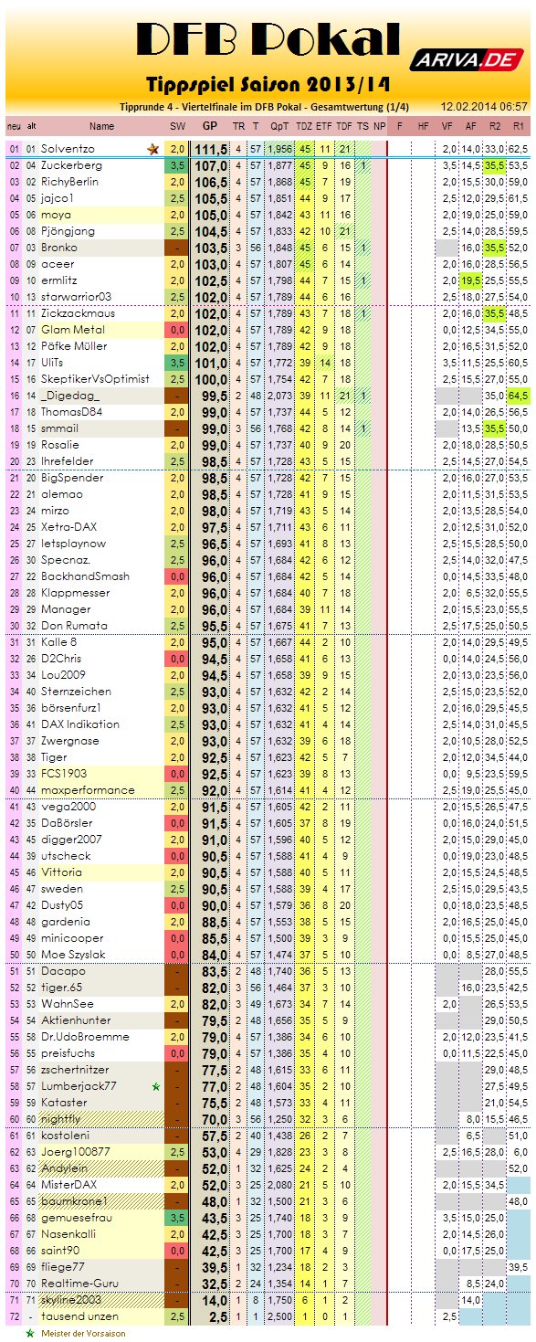Image resolution: width=536 pixels, height=1342 pixels.
Task: Click the 'R2' column header
Action: tap(494, 126)
